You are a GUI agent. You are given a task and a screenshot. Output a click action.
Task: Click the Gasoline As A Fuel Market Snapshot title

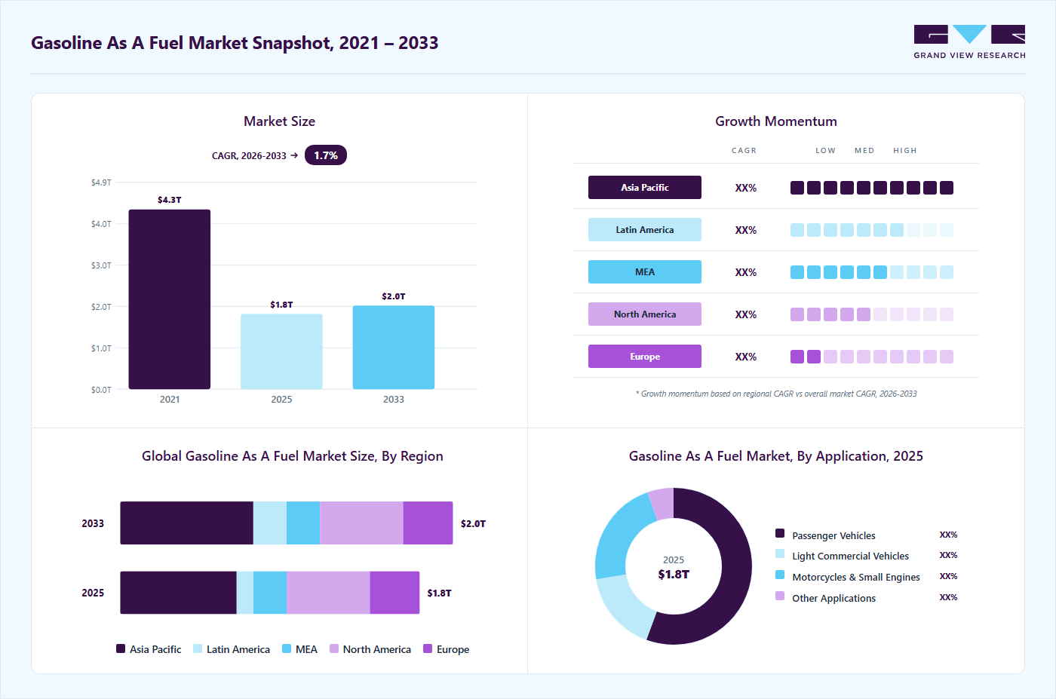[235, 43]
